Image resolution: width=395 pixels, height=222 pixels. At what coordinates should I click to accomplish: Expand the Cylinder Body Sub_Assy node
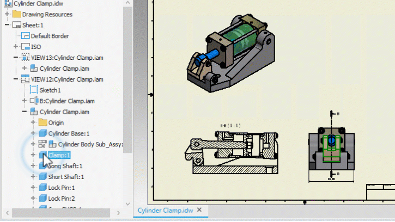pos(33,144)
